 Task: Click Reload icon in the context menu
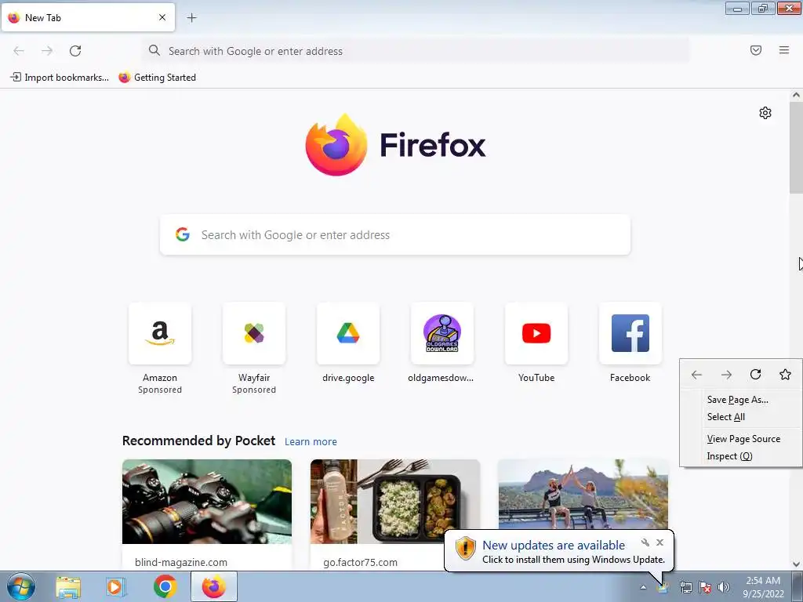coord(755,375)
